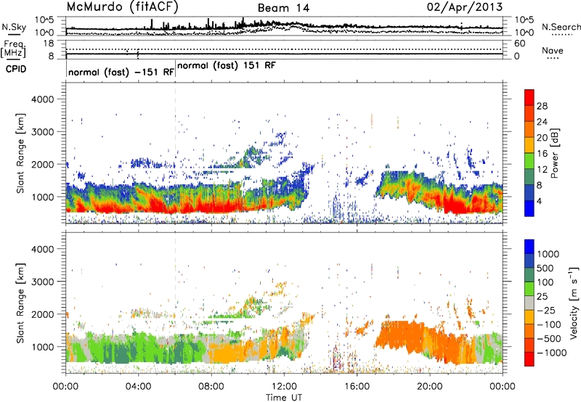The height and width of the screenshot is (402, 581).
Task: Pick the gray -25 to 25 Velocity colorbar segment
Action: pos(529,303)
